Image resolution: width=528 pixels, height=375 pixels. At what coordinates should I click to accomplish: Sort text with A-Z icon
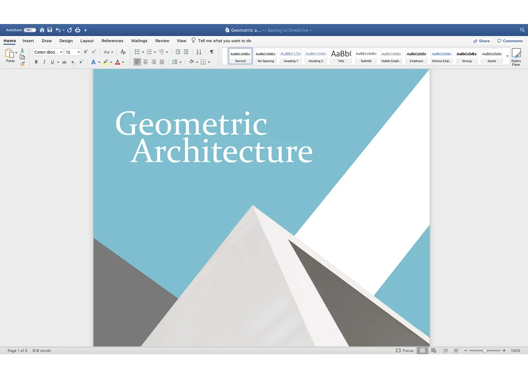198,52
